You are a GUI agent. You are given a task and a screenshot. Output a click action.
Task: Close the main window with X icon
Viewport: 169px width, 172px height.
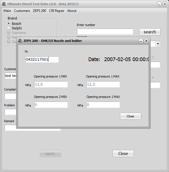tap(165, 4)
